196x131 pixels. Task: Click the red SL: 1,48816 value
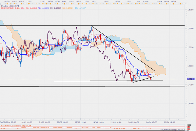point(31,8)
